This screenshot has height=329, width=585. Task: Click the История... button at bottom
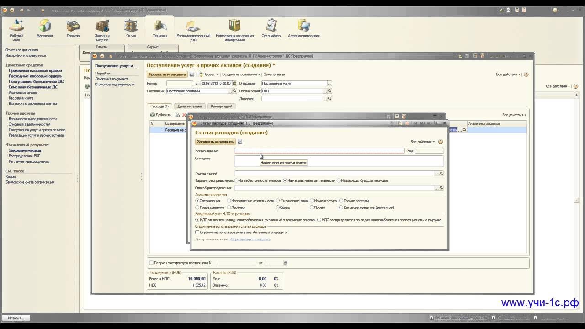click(x=16, y=318)
